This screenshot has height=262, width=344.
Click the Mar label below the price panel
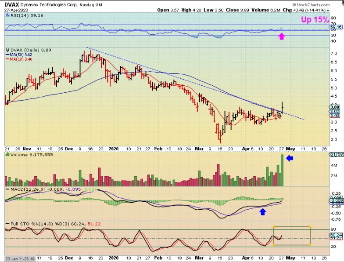click(199, 149)
